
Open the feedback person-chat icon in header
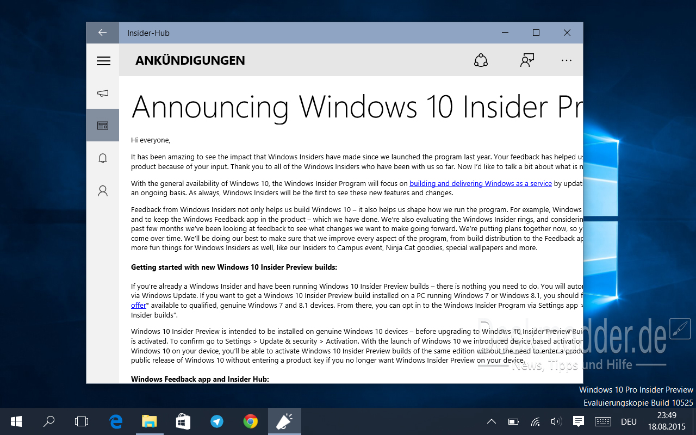click(527, 60)
